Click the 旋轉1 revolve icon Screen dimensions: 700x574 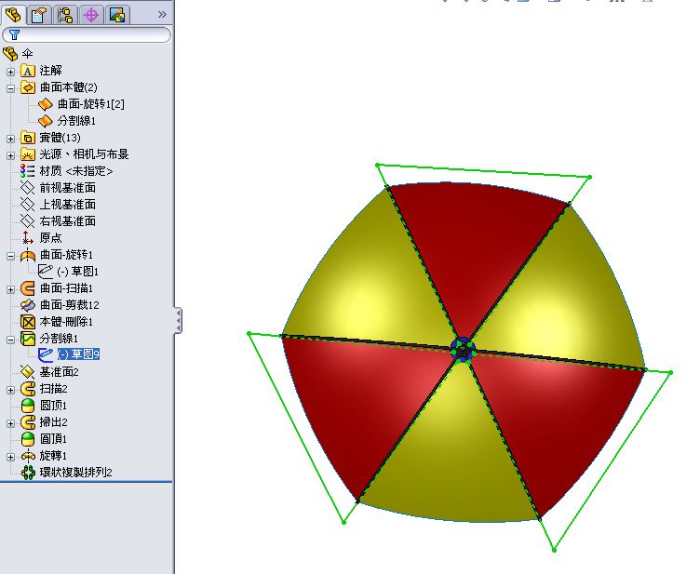[28, 456]
